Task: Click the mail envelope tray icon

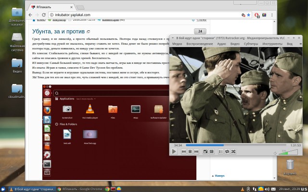Action: pos(273,189)
